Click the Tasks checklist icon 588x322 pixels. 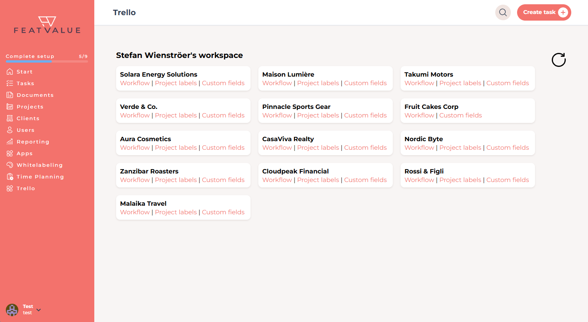(10, 83)
